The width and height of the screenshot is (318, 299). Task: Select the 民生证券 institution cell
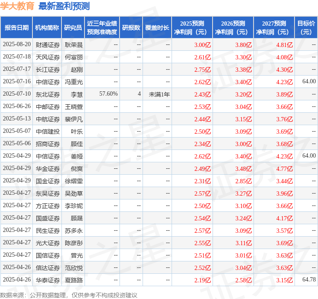(x=48, y=231)
